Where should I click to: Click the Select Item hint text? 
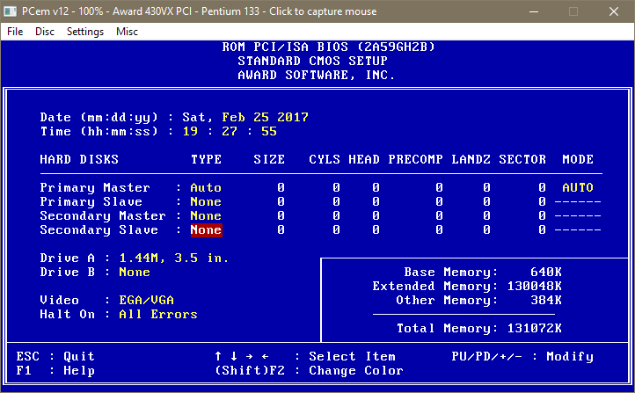pos(353,357)
